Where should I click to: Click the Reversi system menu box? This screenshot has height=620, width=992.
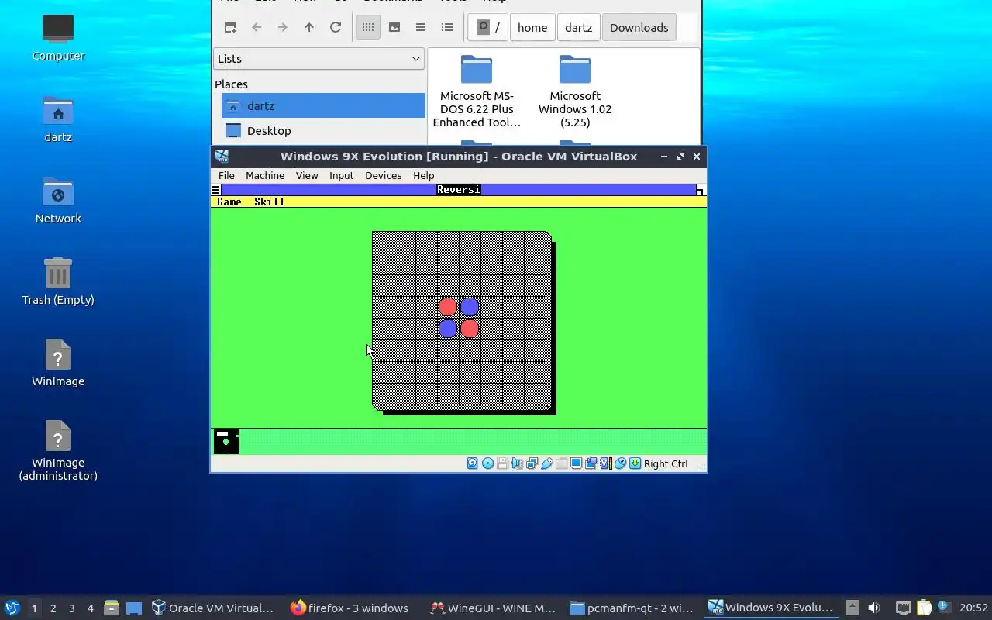tap(215, 190)
